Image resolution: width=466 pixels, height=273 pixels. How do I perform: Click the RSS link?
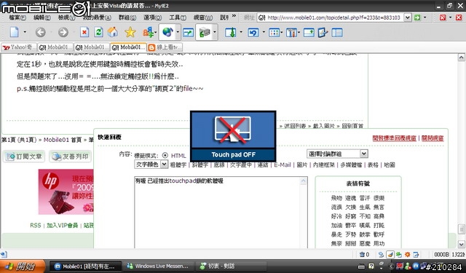(x=36, y=226)
